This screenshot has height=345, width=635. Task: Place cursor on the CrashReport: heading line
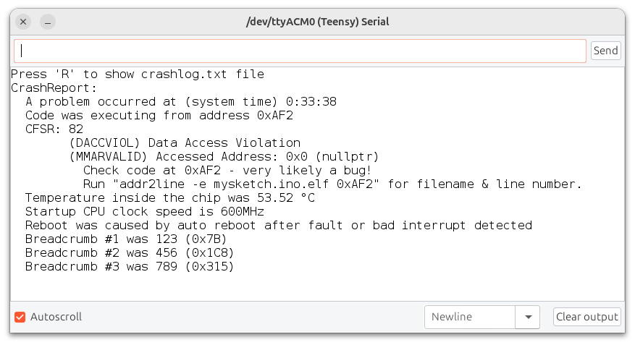(54, 88)
